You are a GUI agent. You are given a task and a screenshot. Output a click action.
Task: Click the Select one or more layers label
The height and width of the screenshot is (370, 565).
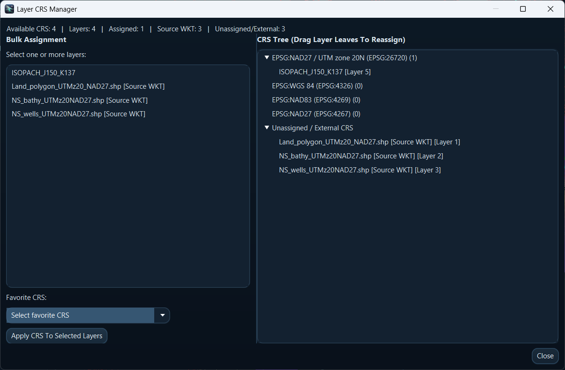click(x=46, y=55)
